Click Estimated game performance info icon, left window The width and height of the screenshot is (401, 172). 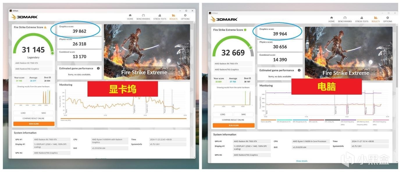[x=98, y=68]
